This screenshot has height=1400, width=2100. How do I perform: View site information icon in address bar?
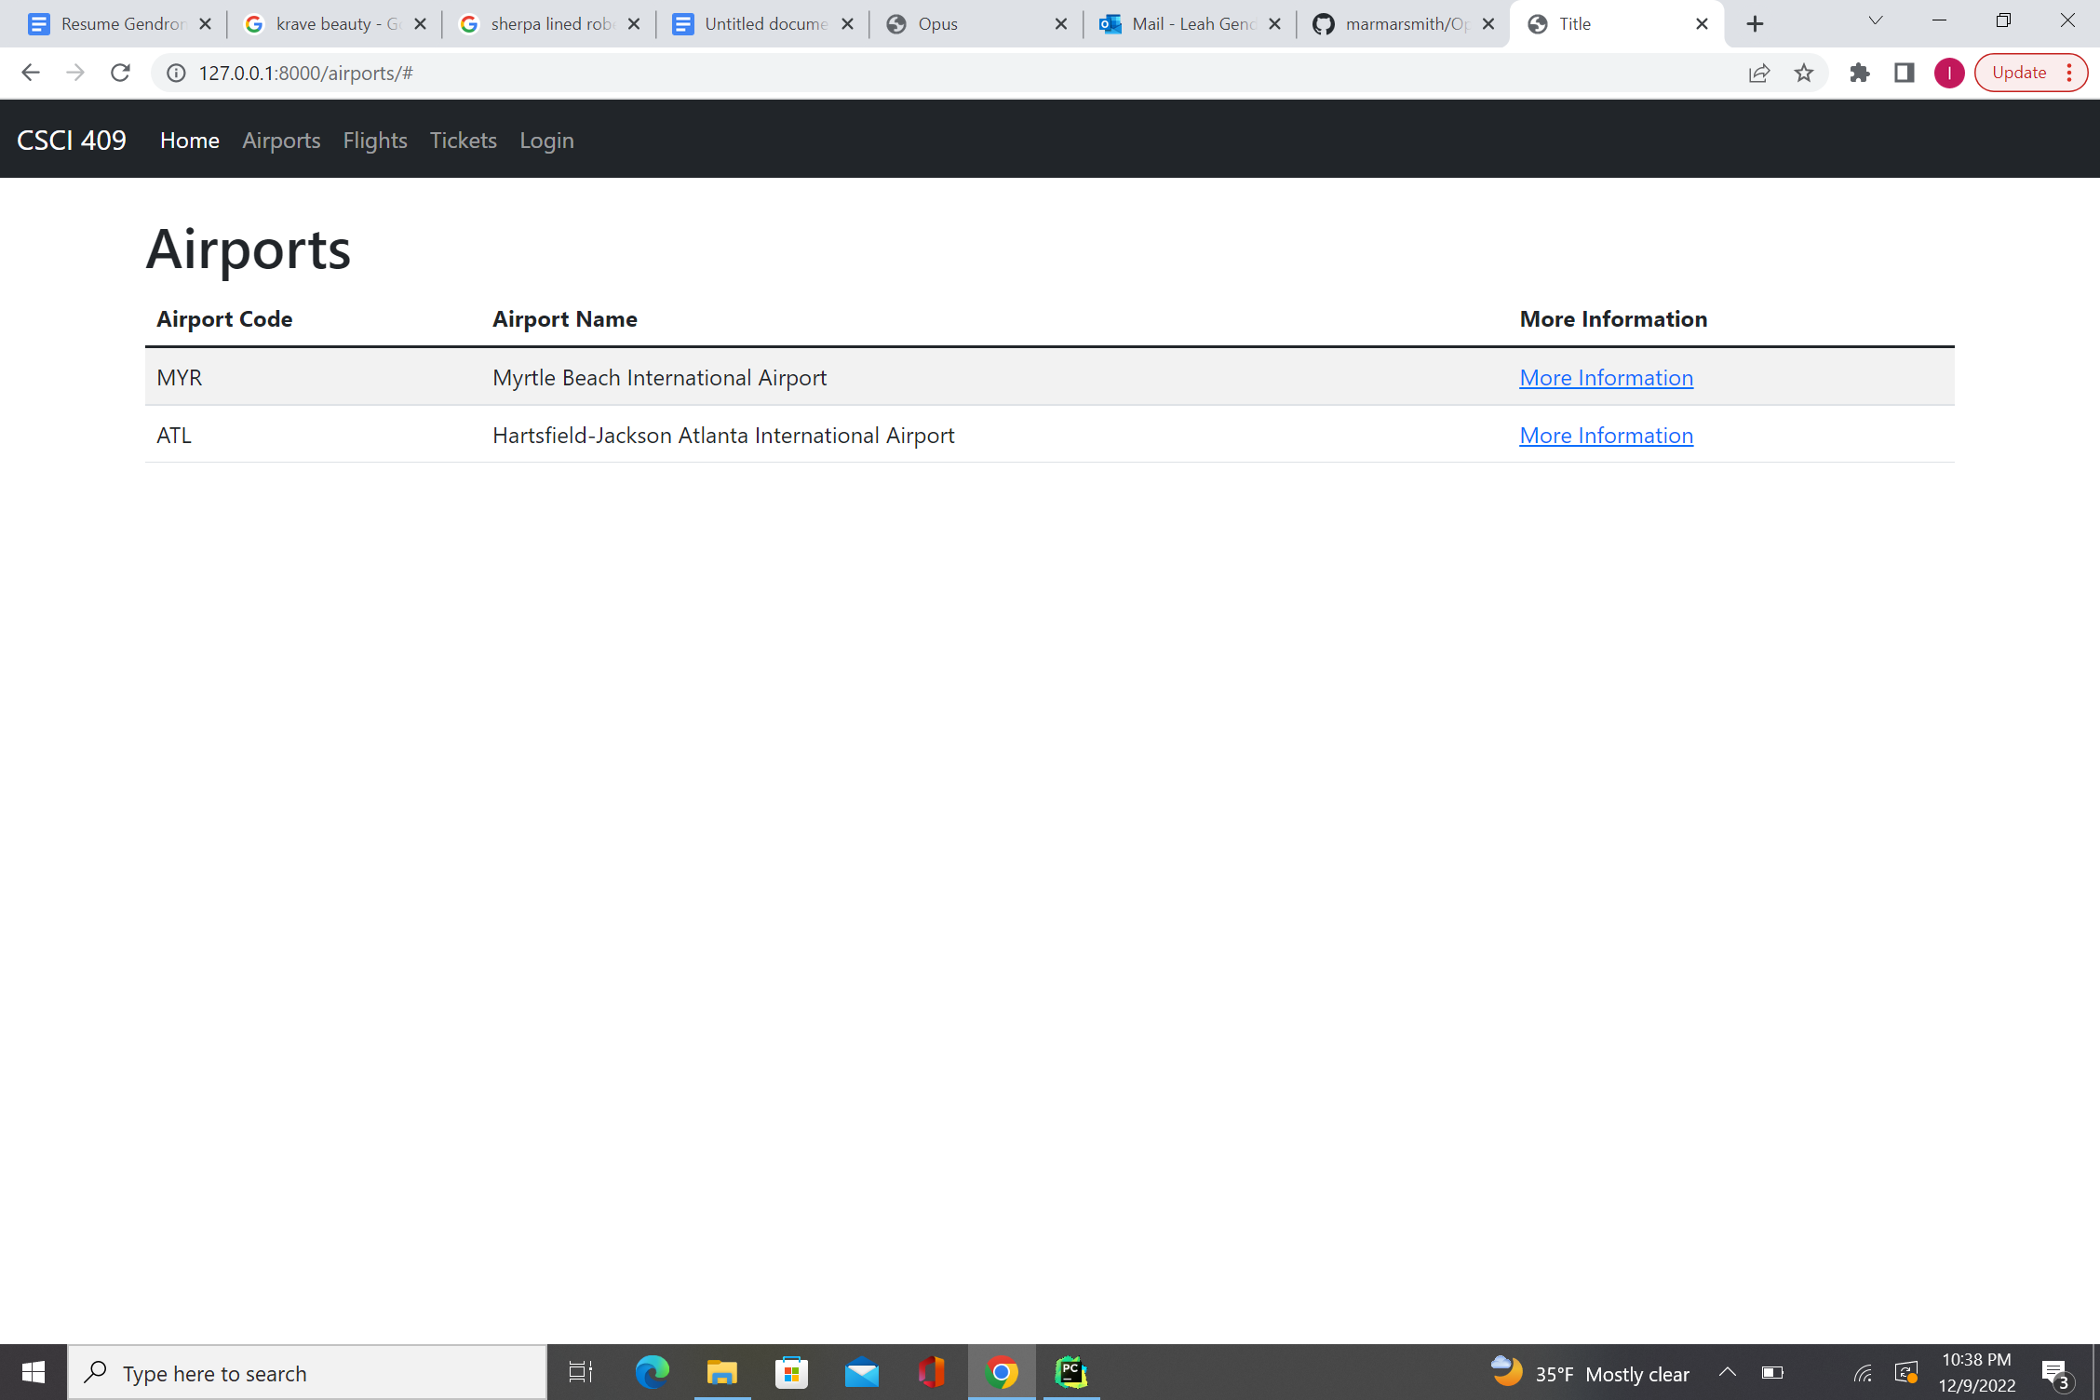tap(176, 73)
